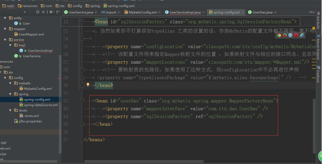The height and width of the screenshot is (164, 322).
Task: Fold the bean tag at line 18
Action: 82,22
